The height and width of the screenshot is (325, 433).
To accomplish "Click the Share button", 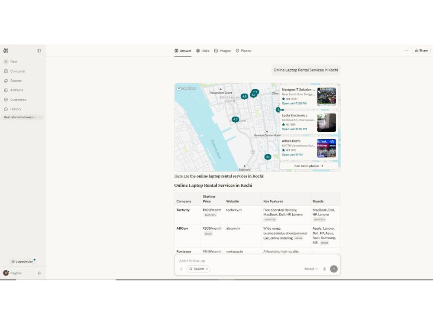I will 421,51.
